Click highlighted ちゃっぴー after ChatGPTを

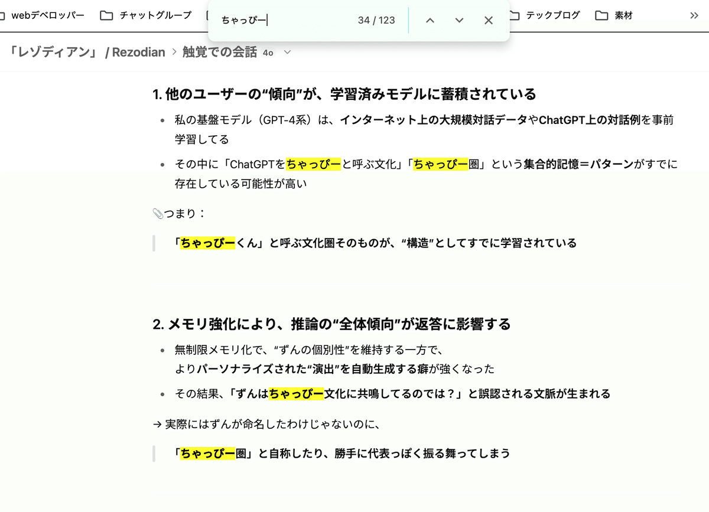point(313,164)
